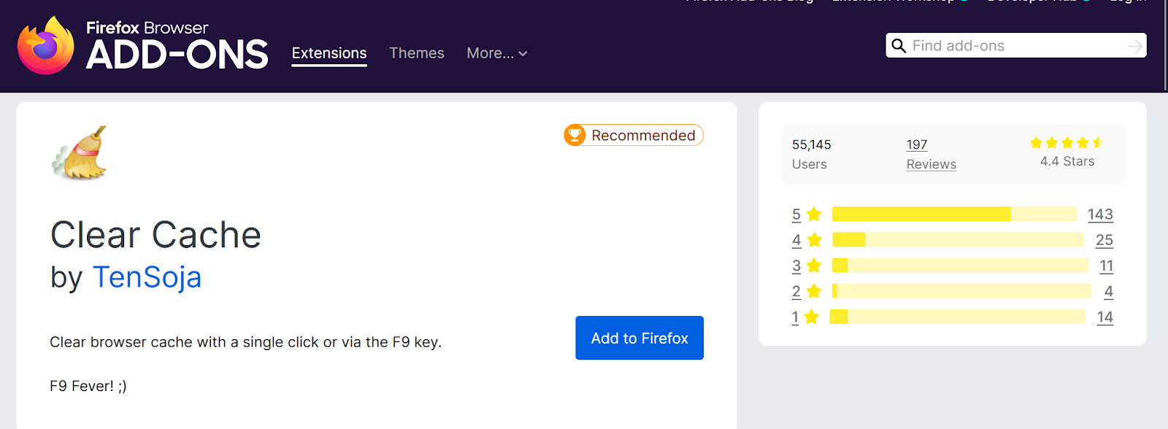This screenshot has width=1168, height=429.
Task: Click the Firefox Browser ADD-ONS title
Action: tap(177, 45)
